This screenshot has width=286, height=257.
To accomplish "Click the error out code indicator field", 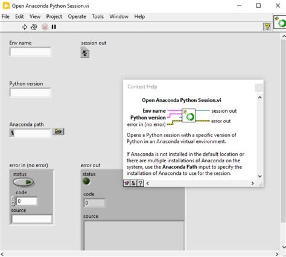I will (x=94, y=203).
